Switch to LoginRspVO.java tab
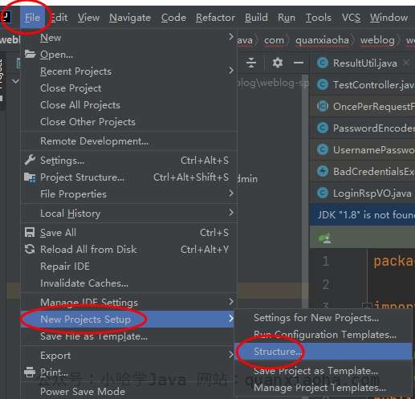Screen dimensions: 415x399 click(x=364, y=193)
